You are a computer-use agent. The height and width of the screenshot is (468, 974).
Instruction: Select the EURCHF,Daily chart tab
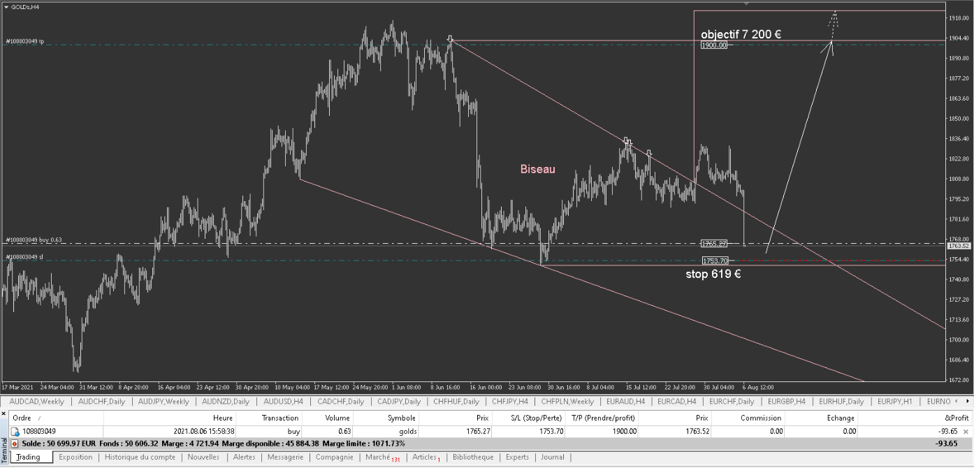732,402
